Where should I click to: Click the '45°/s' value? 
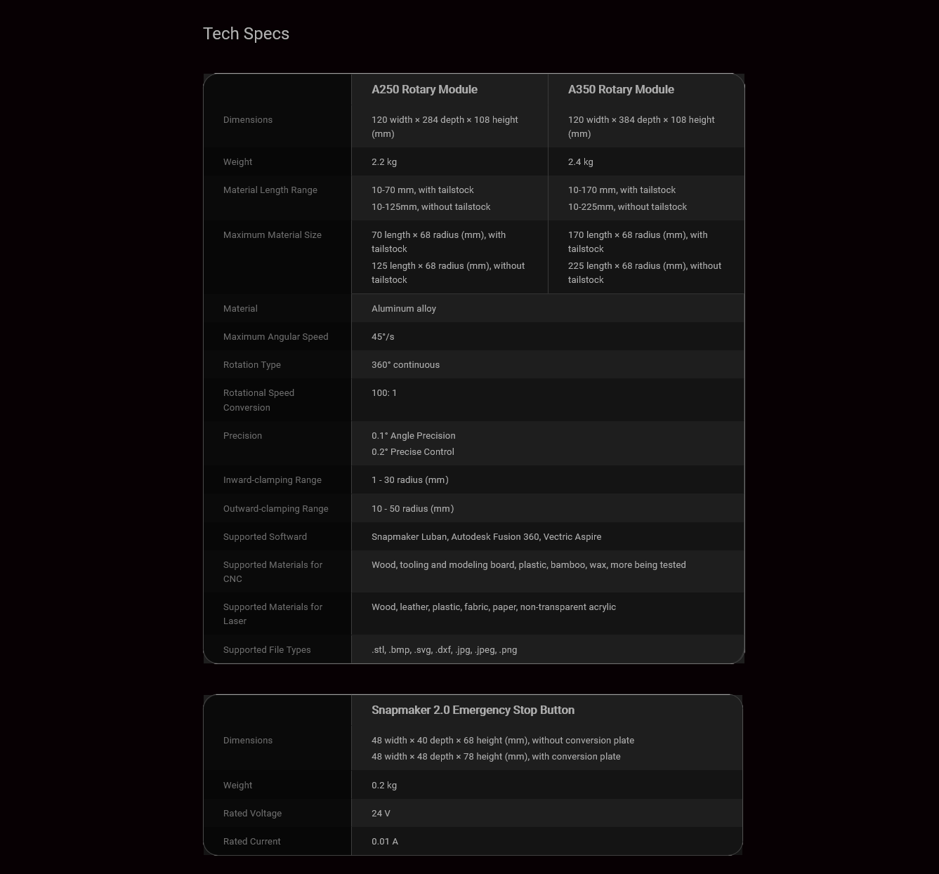tap(383, 337)
